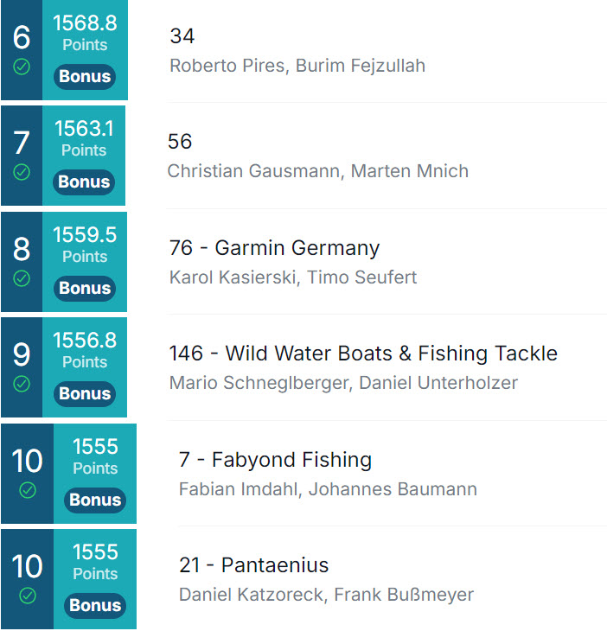Click the green checkmark under rank 6
The image size is (607, 631).
coord(22,67)
